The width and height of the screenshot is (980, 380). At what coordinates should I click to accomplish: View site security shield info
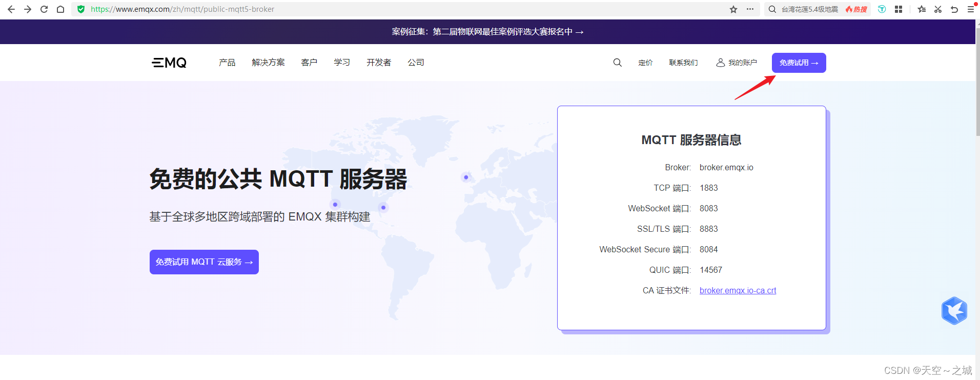coord(81,9)
